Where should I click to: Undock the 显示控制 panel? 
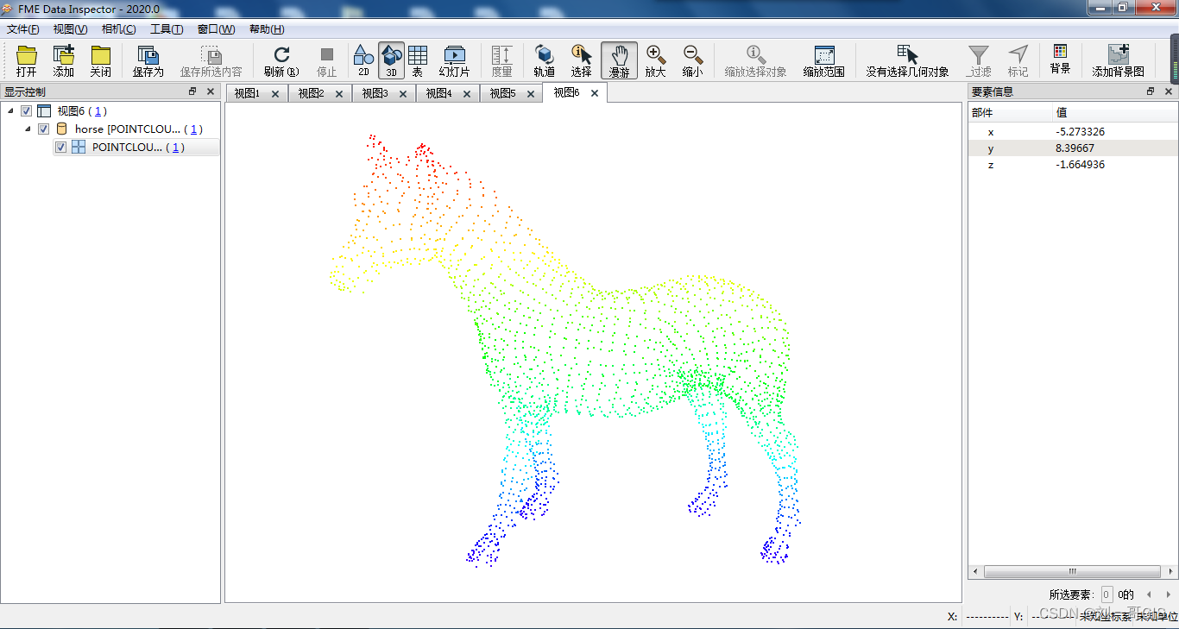192,91
